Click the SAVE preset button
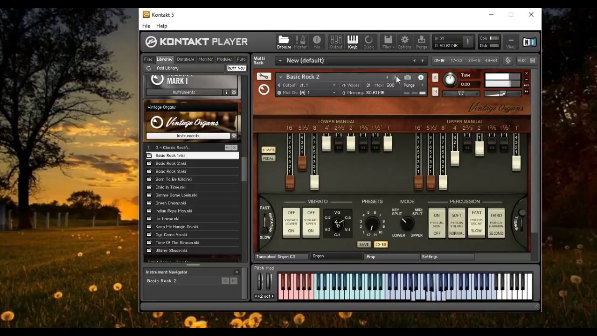Screen dimensions: 597x336 coord(364,245)
